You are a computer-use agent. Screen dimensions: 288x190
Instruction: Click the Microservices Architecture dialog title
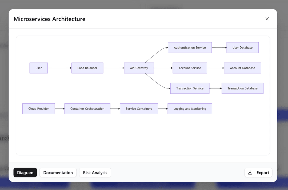coord(49,19)
